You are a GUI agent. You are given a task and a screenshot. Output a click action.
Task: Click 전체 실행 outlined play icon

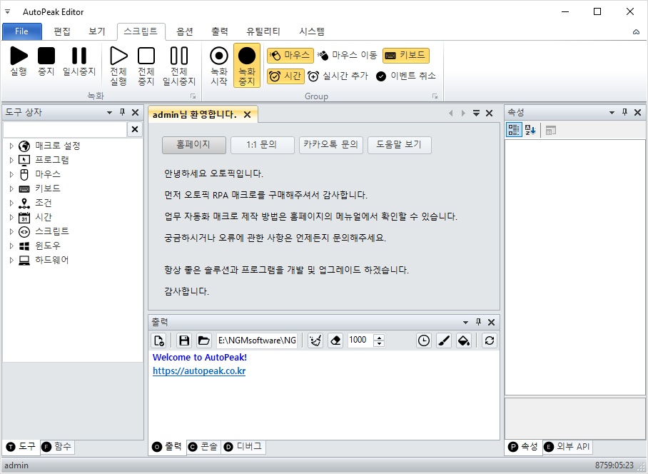tap(118, 56)
